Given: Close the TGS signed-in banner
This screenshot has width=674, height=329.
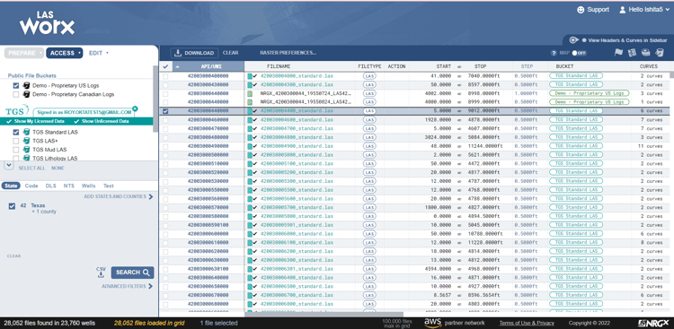Looking at the screenshot, I should [135, 108].
